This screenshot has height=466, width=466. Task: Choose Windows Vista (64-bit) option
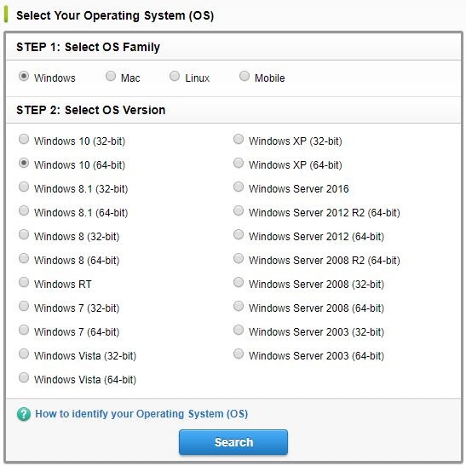[24, 377]
